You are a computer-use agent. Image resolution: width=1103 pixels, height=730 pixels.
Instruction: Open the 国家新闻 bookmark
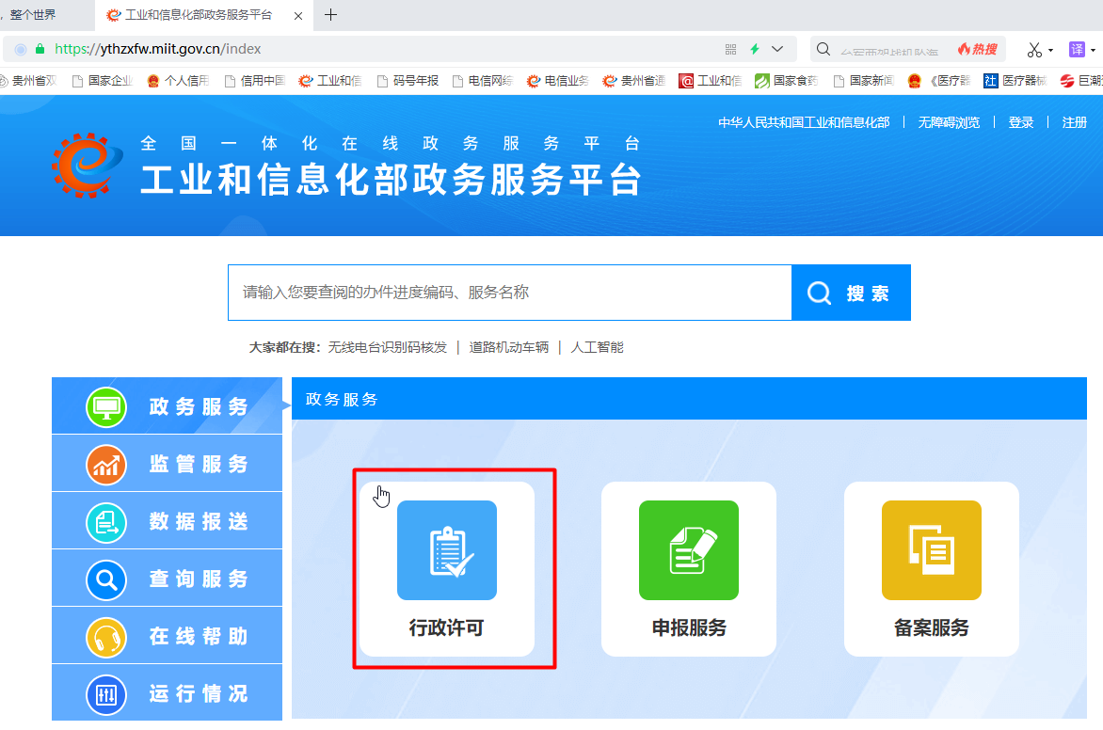tap(863, 81)
